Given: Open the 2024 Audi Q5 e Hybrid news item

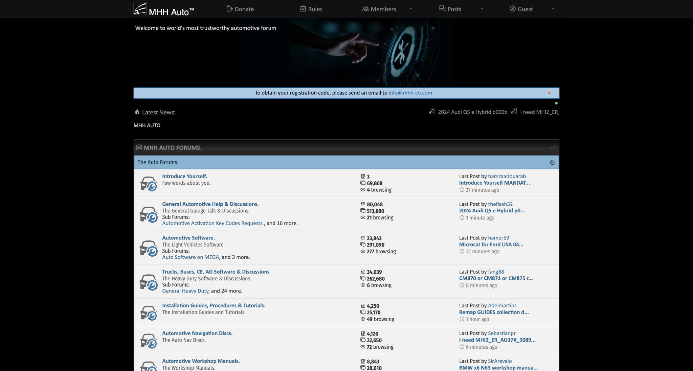Looking at the screenshot, I should (x=472, y=112).
